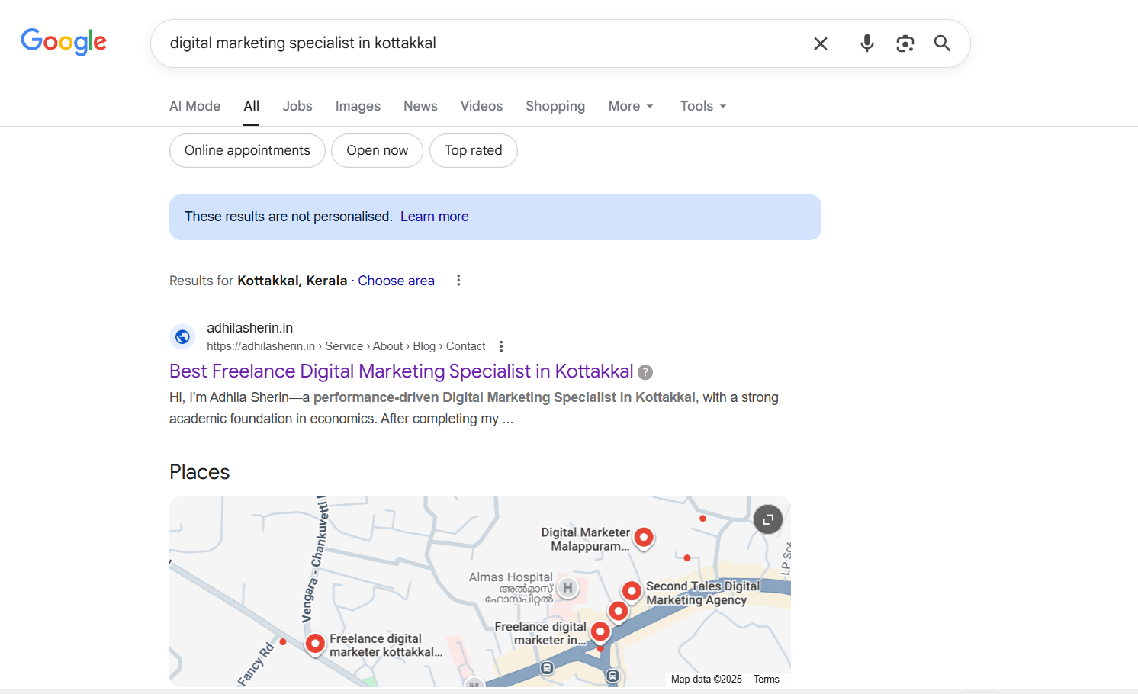The height and width of the screenshot is (694, 1138).
Task: Expand the Tools dropdown
Action: pos(701,106)
